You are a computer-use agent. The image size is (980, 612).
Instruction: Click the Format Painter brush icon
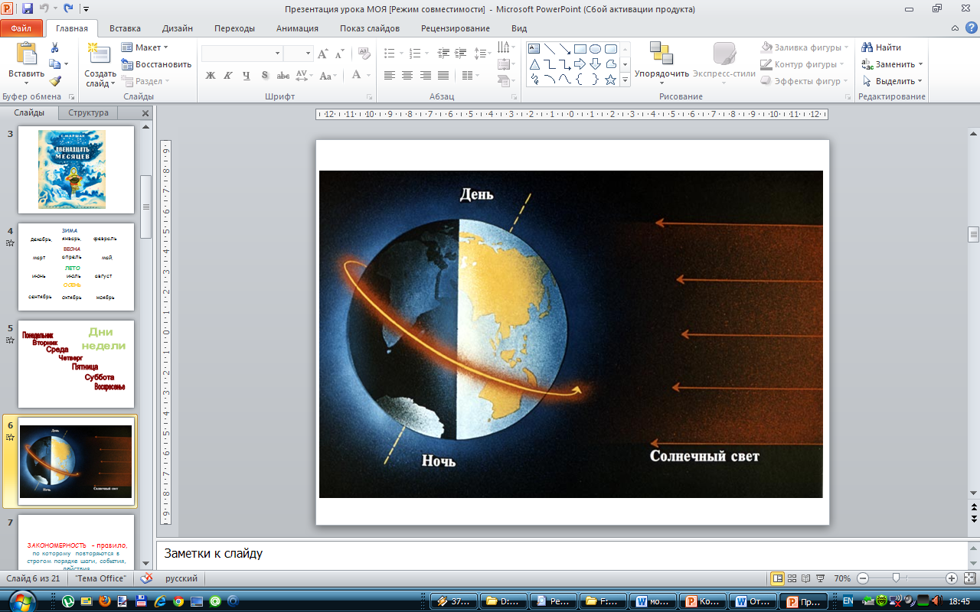point(55,81)
